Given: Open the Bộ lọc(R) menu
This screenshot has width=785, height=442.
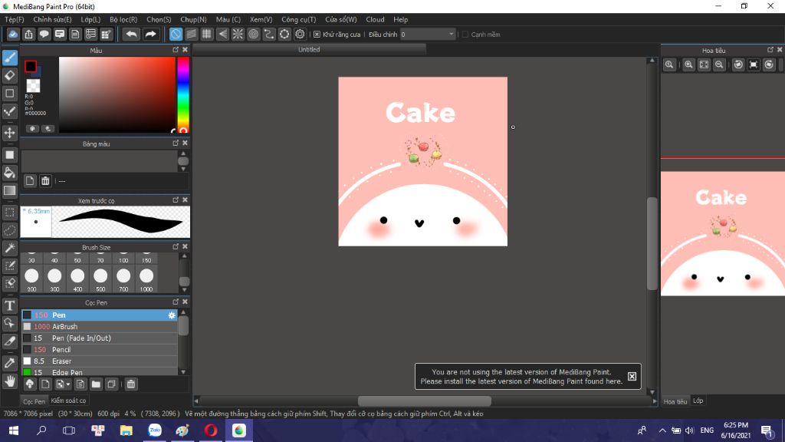Looking at the screenshot, I should (123, 19).
